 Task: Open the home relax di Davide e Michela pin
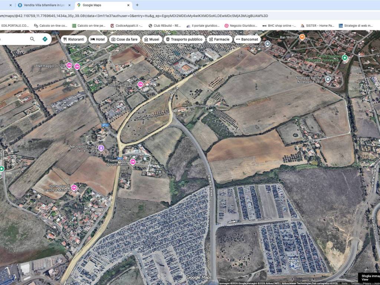(x=74, y=188)
